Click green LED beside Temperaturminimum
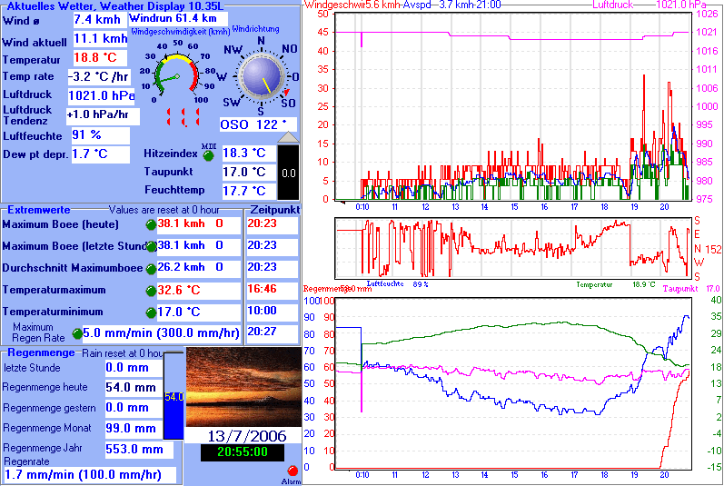This screenshot has width=724, height=486. tap(151, 312)
